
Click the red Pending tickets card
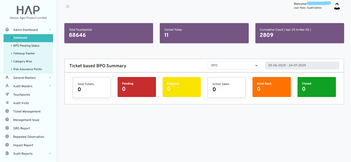pos(137,87)
